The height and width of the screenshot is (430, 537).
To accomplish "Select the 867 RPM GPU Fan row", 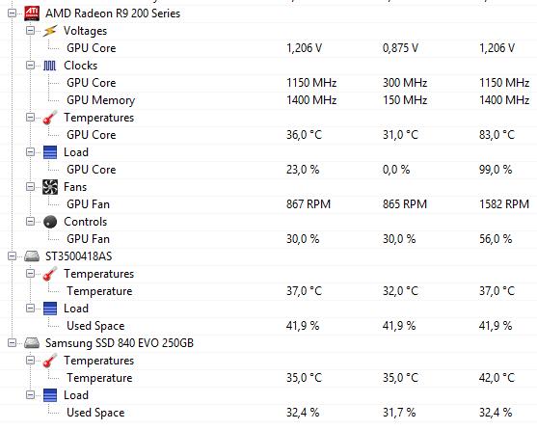I will [268, 204].
